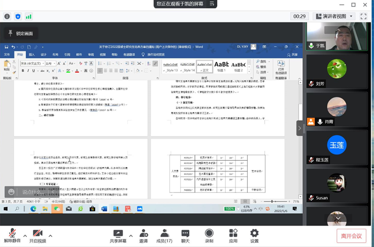Viewport: 374px width, 247px height.
Task: Open the Members (17) panel
Action: pyautogui.click(x=164, y=236)
